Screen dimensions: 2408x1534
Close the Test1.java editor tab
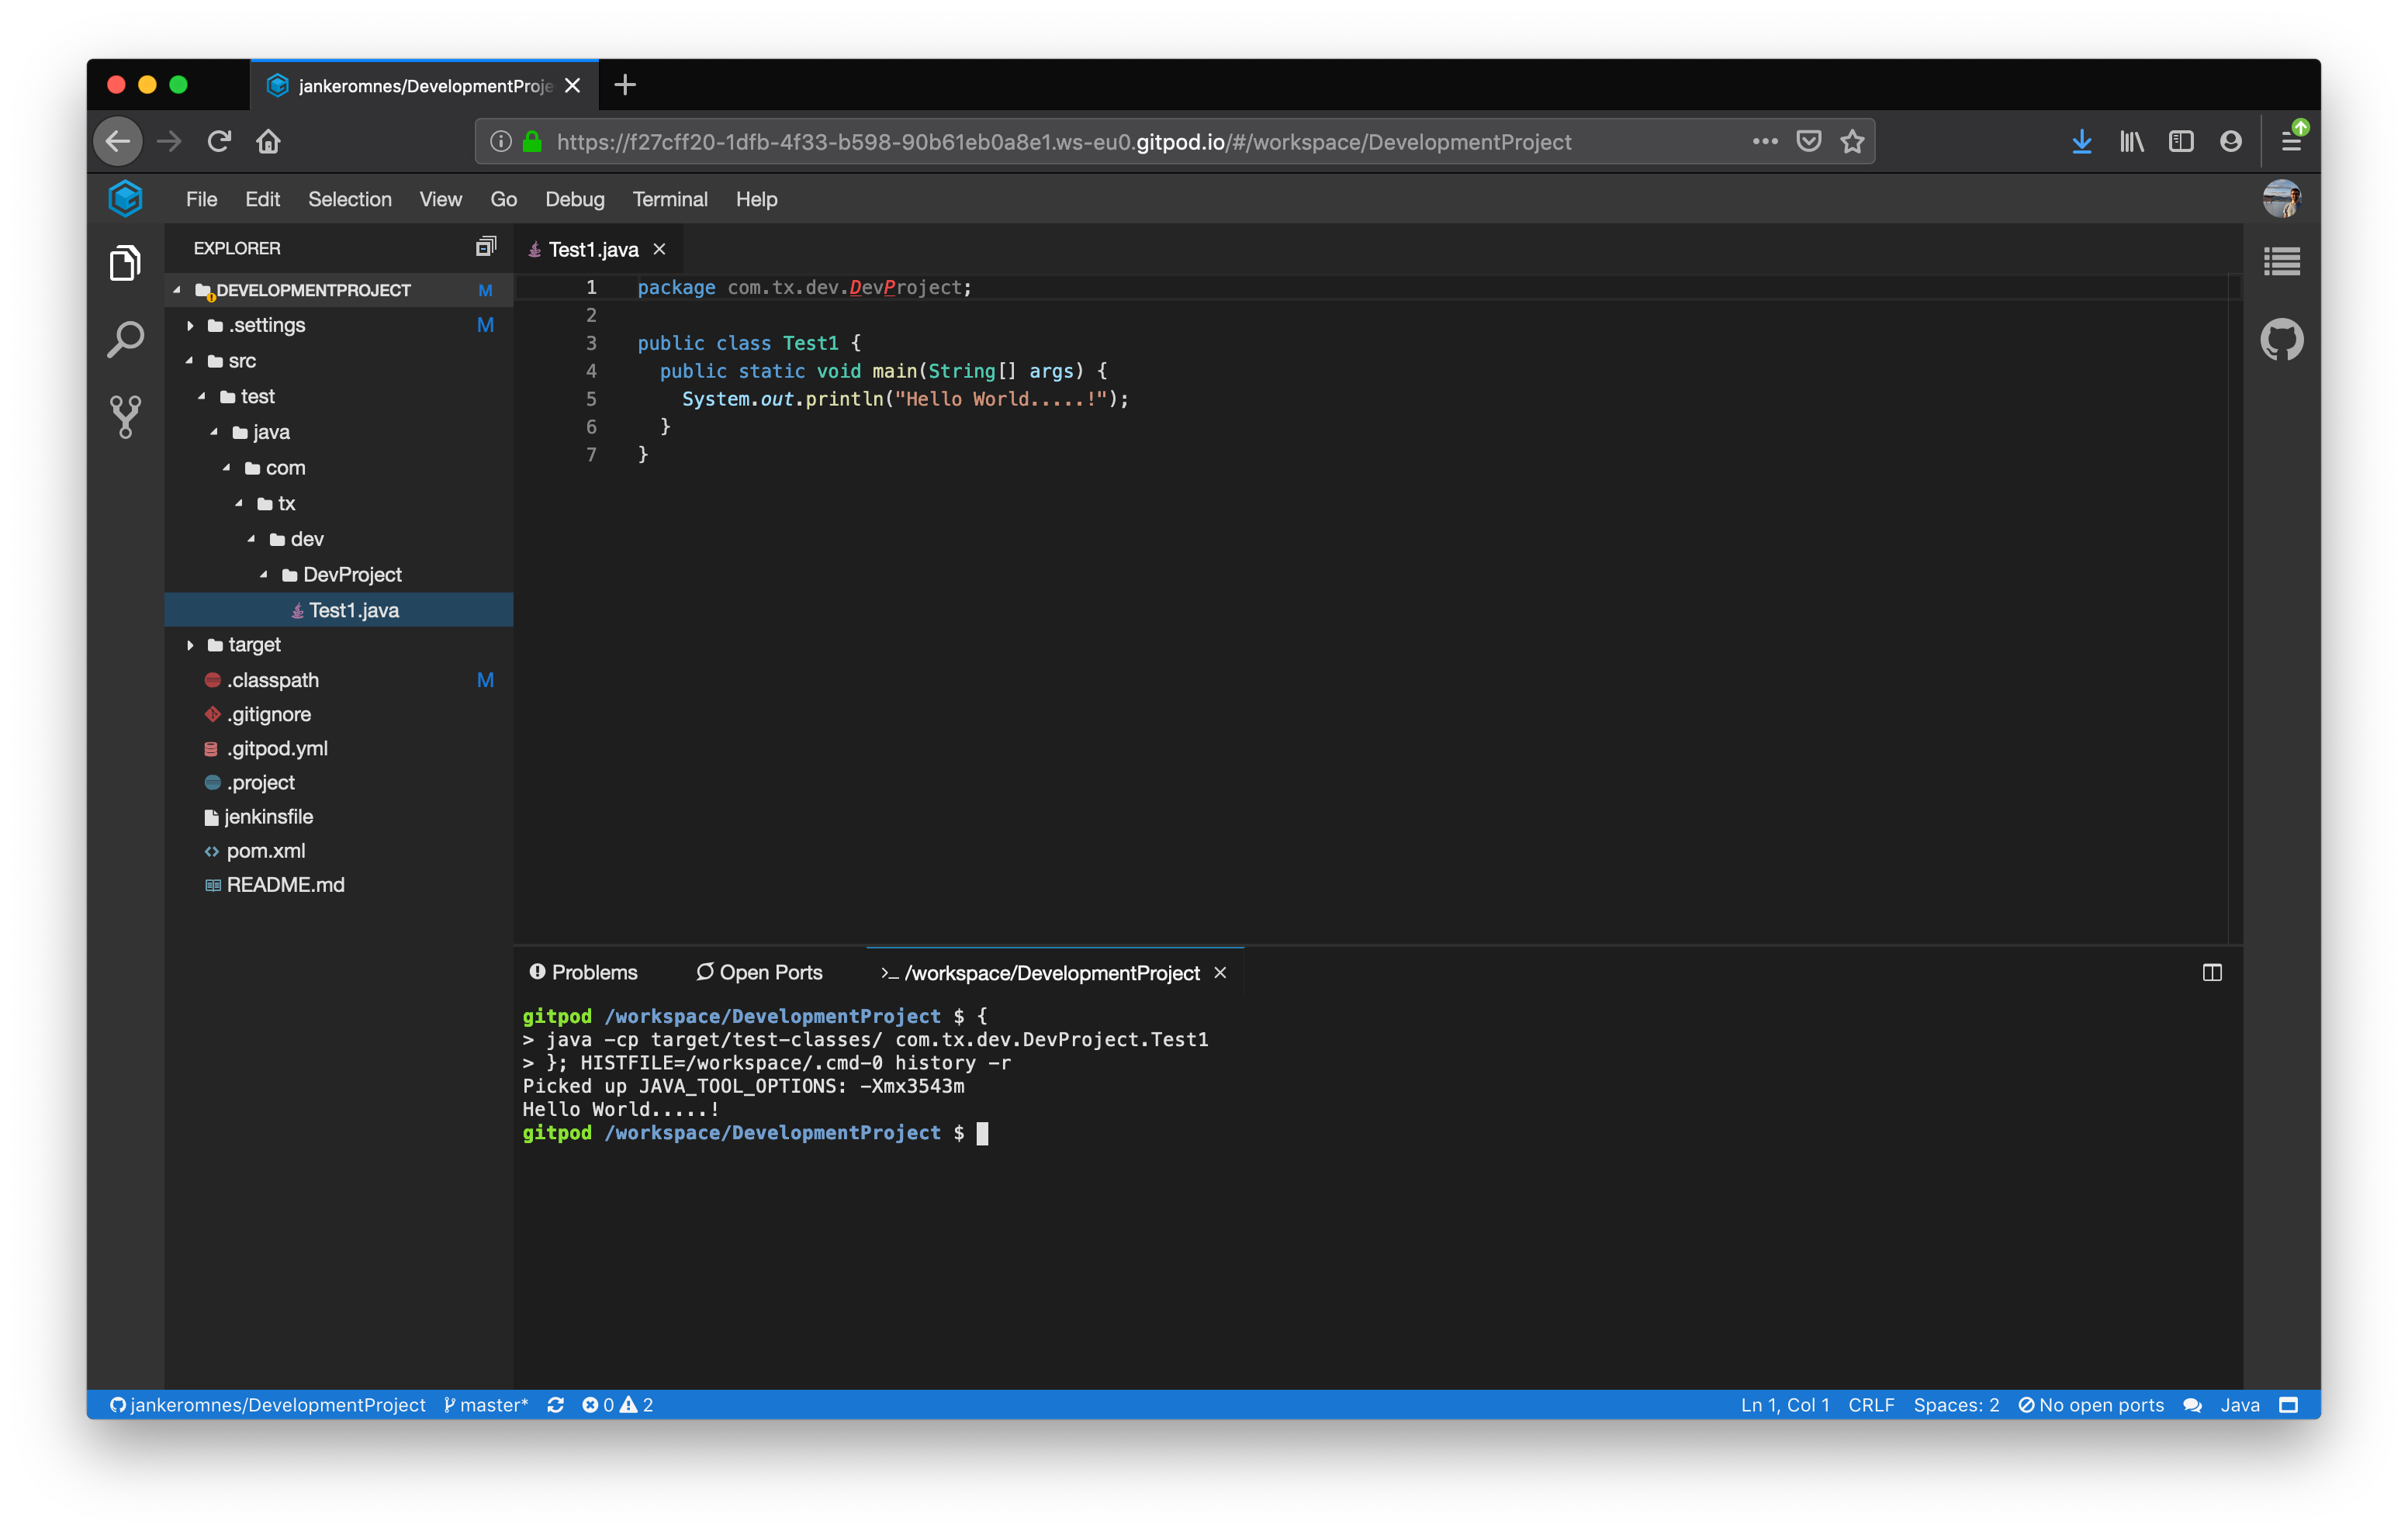(659, 249)
